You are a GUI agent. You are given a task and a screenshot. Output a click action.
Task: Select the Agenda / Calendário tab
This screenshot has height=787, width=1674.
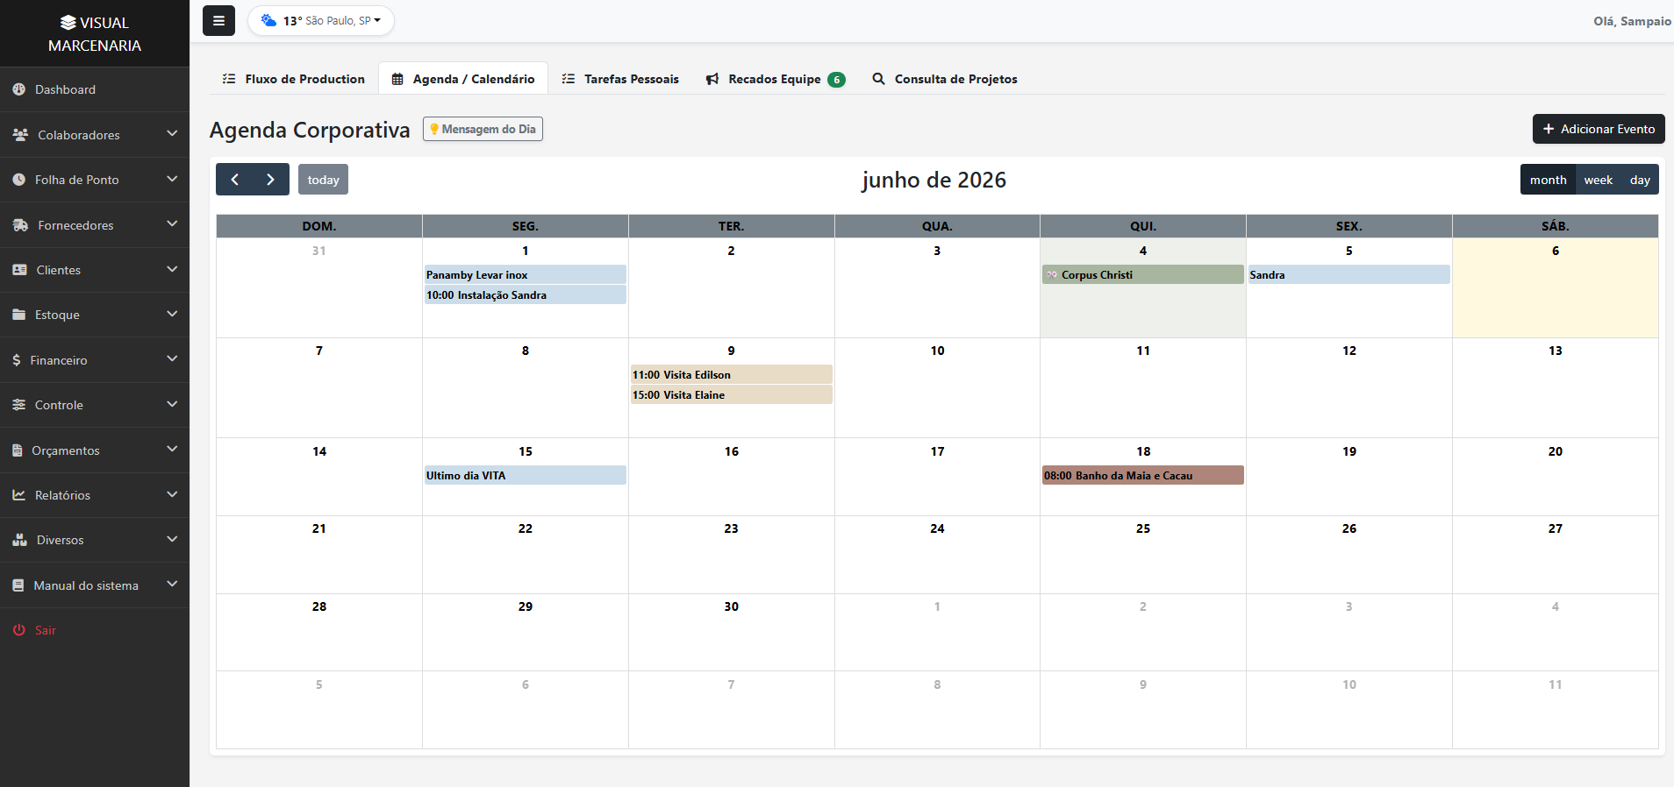click(463, 79)
